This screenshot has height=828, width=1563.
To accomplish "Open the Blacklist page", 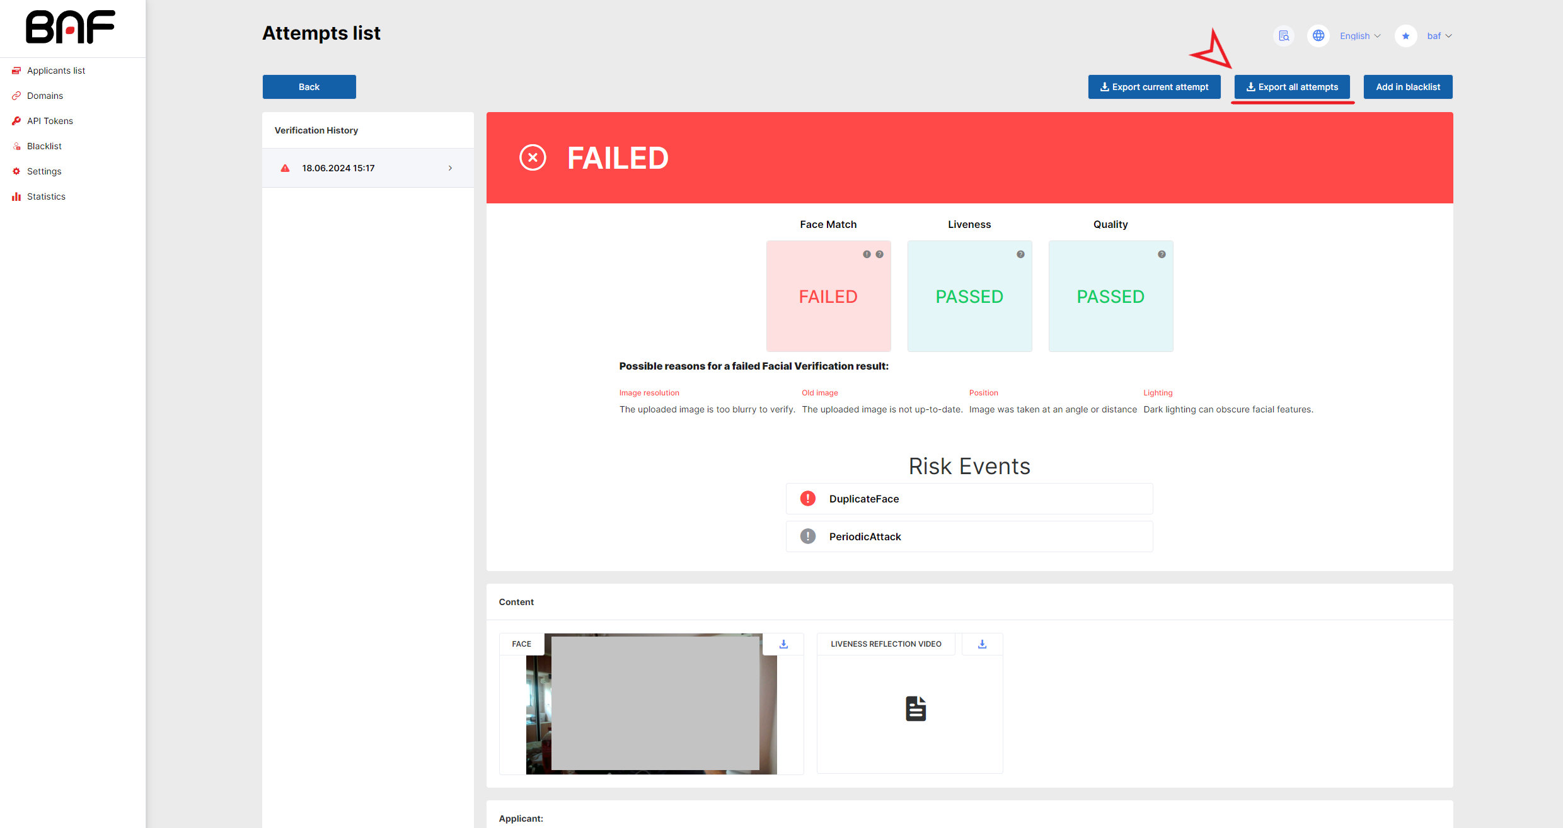I will pyautogui.click(x=44, y=146).
